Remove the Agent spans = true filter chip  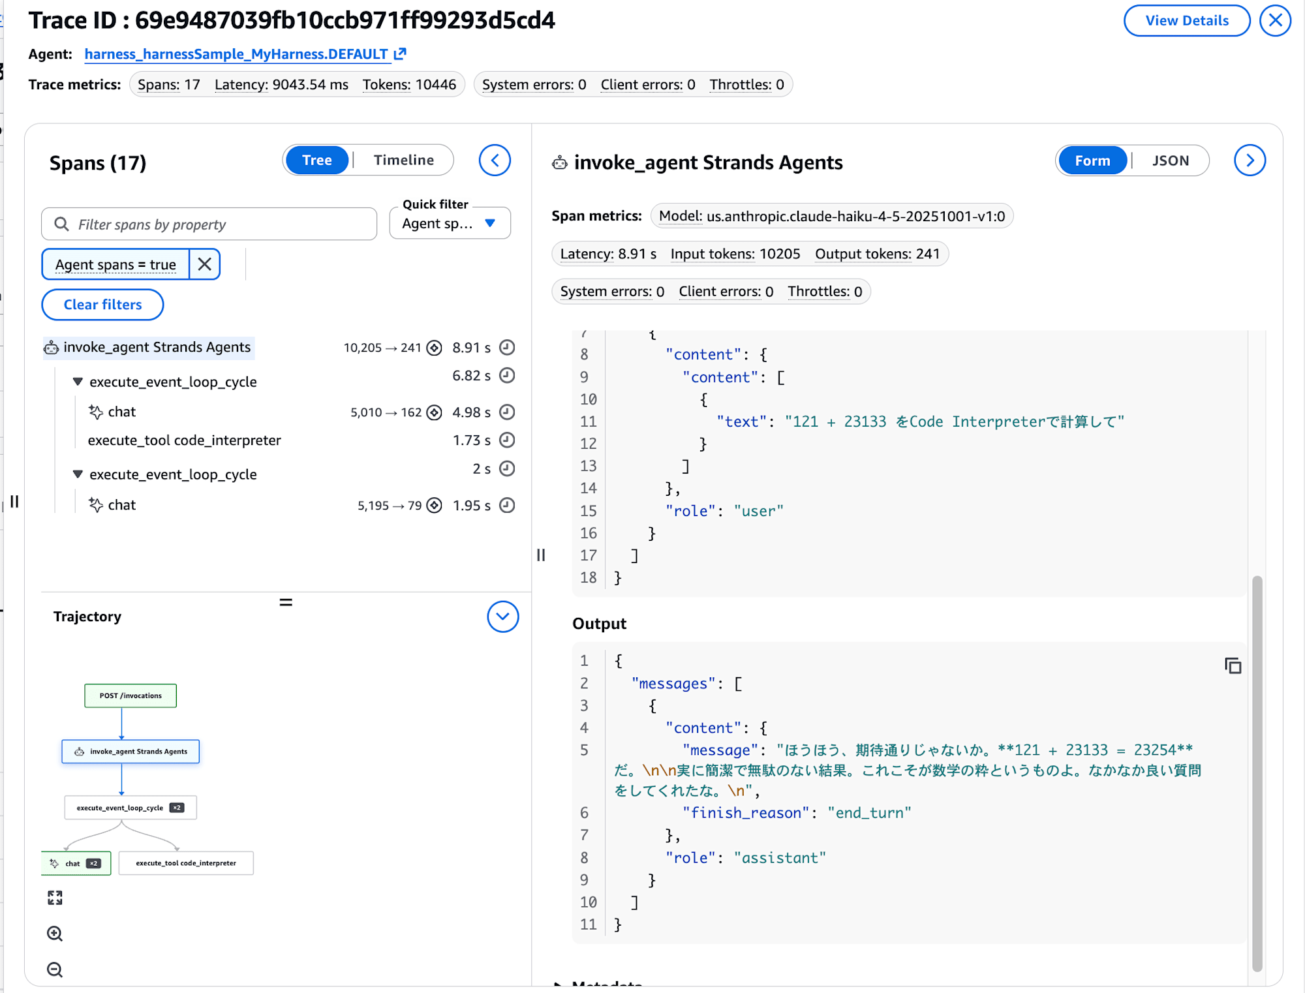[x=204, y=264]
